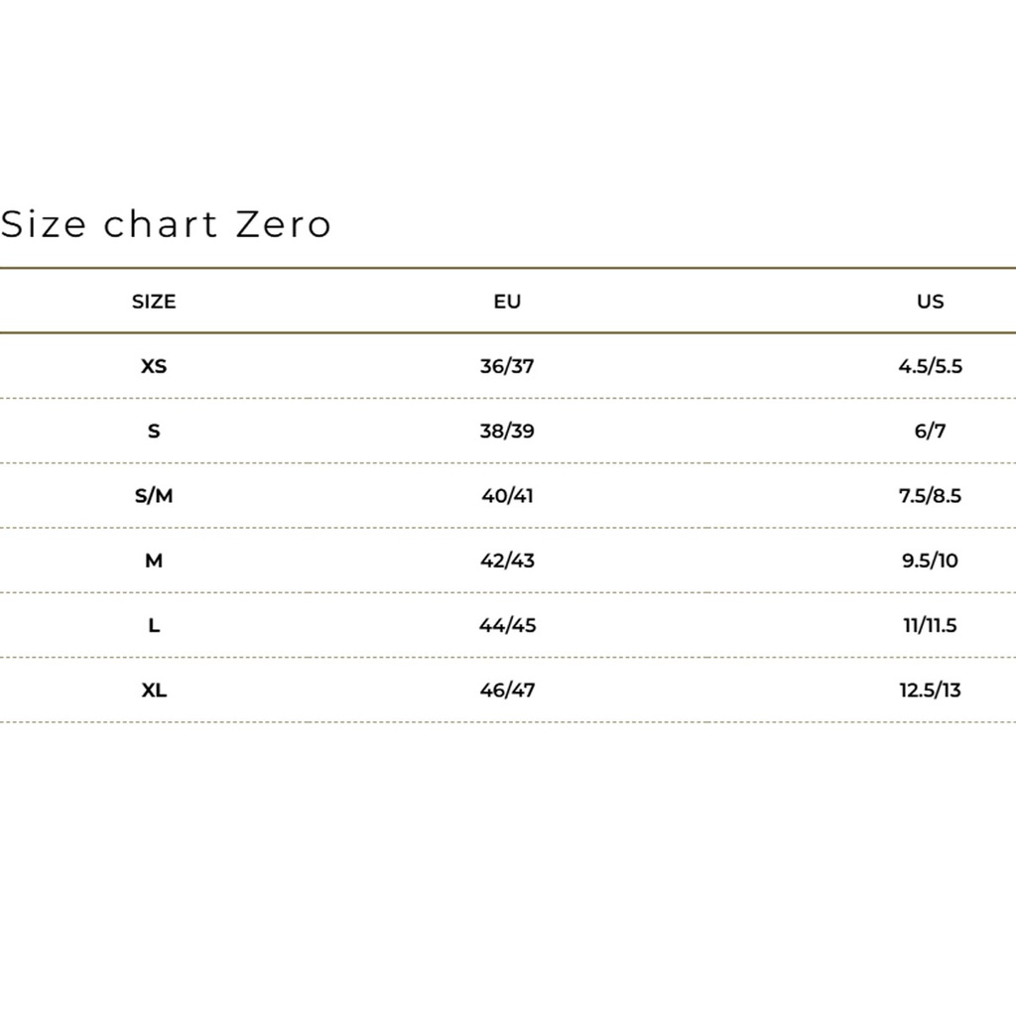Image resolution: width=1016 pixels, height=1016 pixels.
Task: Select the XS size row label
Action: coord(154,366)
